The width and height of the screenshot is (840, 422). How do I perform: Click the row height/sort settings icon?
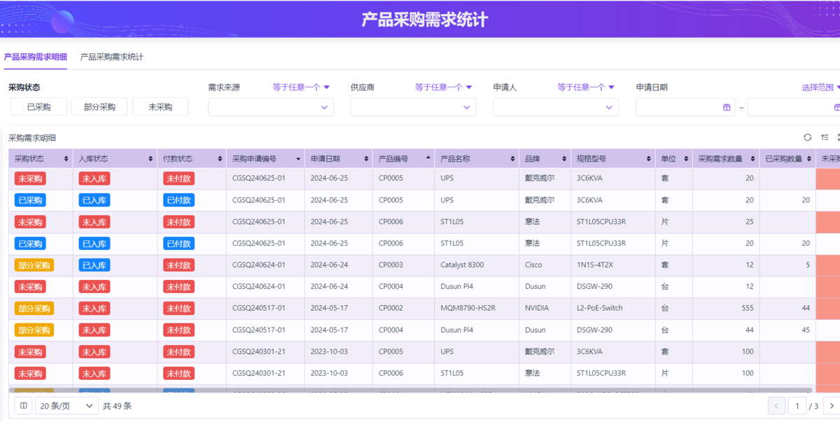tap(825, 138)
